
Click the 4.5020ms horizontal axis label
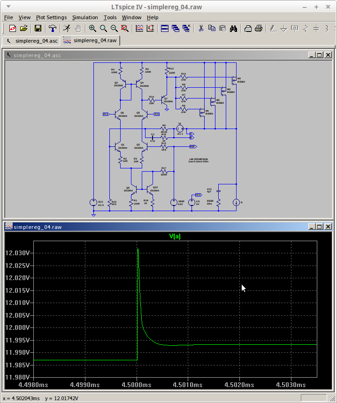pyautogui.click(x=239, y=385)
